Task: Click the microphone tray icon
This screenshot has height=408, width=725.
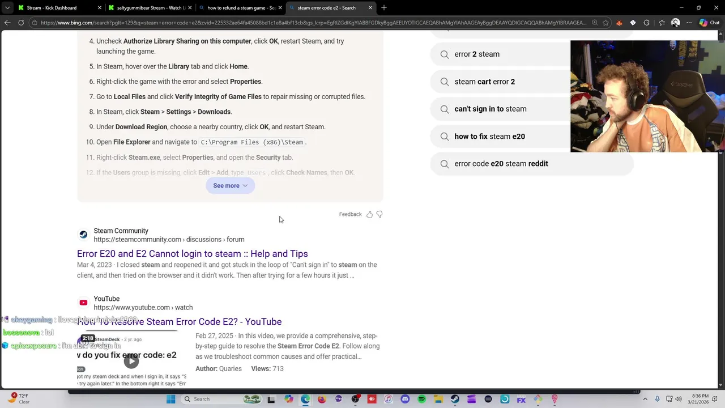Action: point(657,399)
